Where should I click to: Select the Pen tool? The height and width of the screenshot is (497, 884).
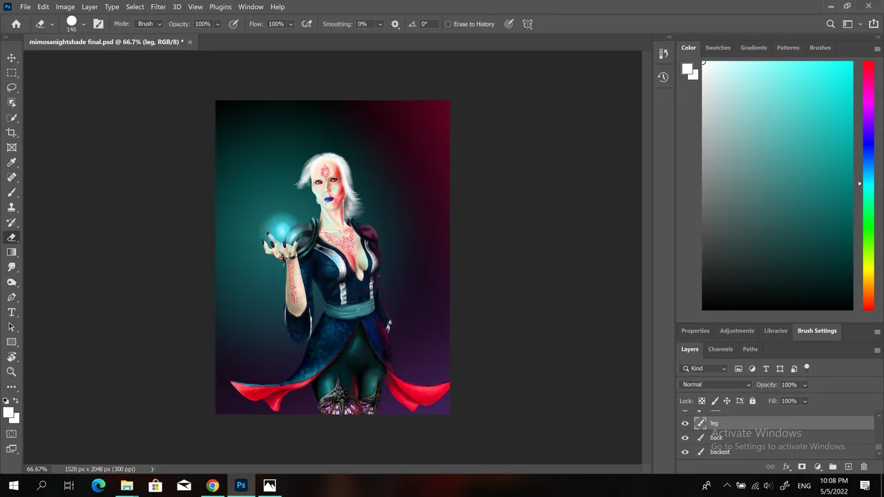[x=12, y=297]
